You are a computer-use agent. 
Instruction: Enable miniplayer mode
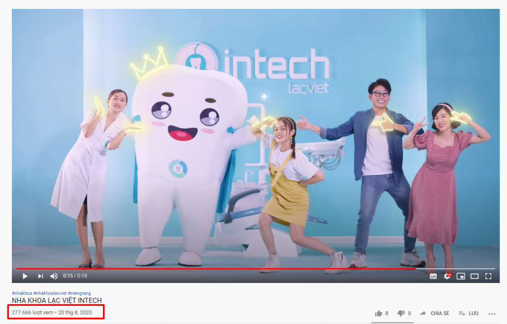pyautogui.click(x=461, y=276)
